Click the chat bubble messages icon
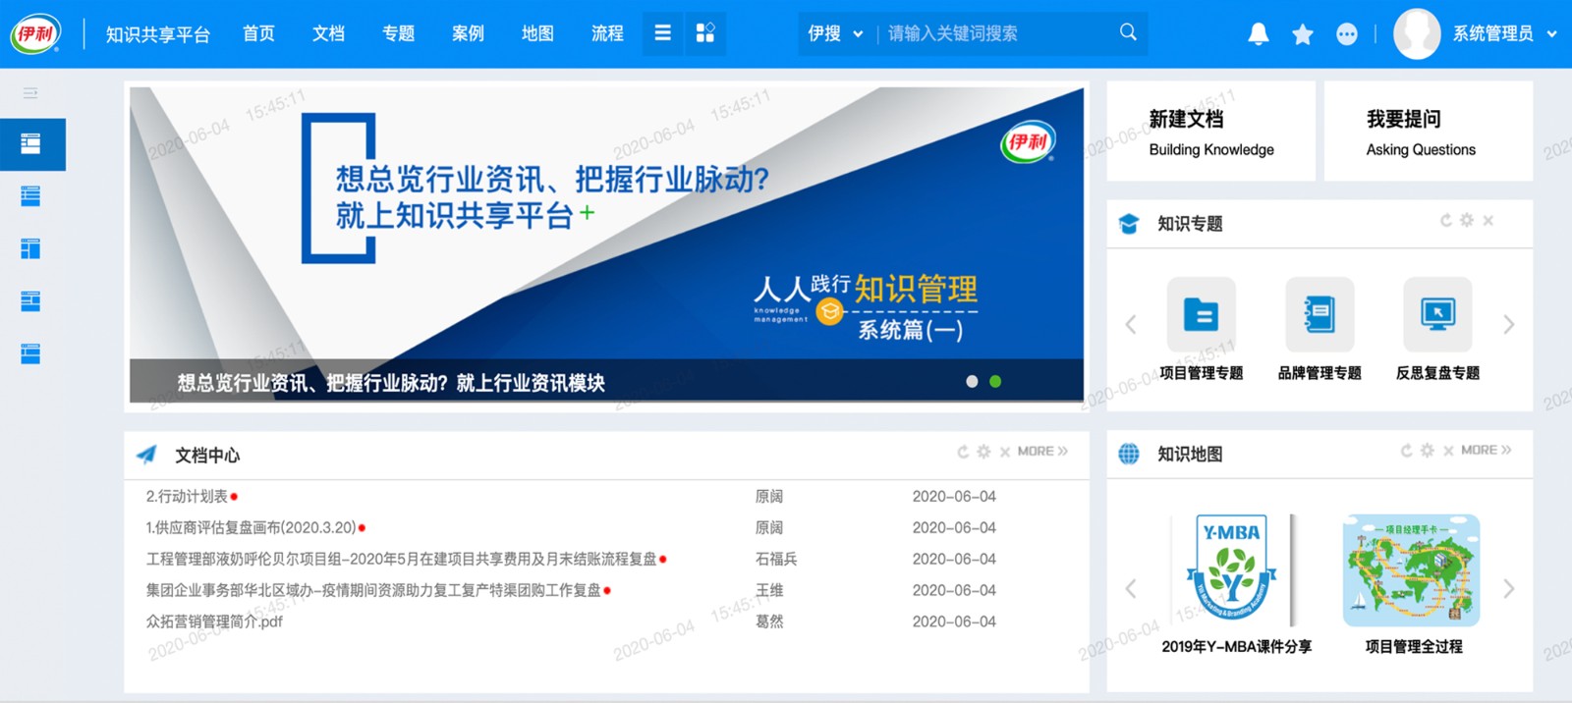Image resolution: width=1572 pixels, height=703 pixels. tap(1347, 34)
